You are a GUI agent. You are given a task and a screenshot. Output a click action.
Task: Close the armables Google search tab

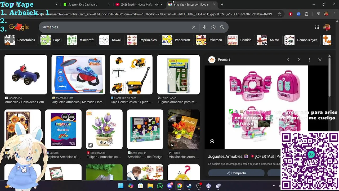point(214,5)
